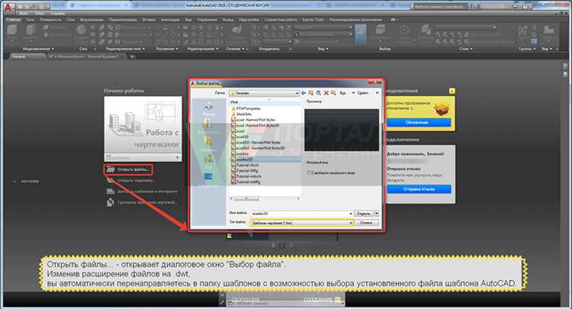
Task: Click the blue Обновления button
Action: [x=421, y=122]
